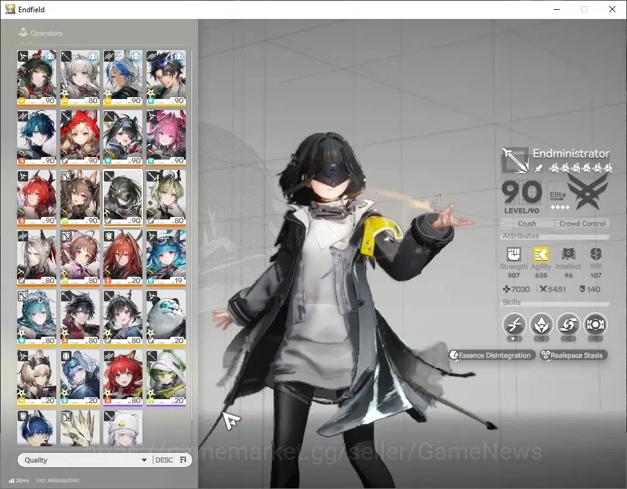Select light-green-haired operator, level 80
This screenshot has width=627, height=489.
tap(166, 198)
